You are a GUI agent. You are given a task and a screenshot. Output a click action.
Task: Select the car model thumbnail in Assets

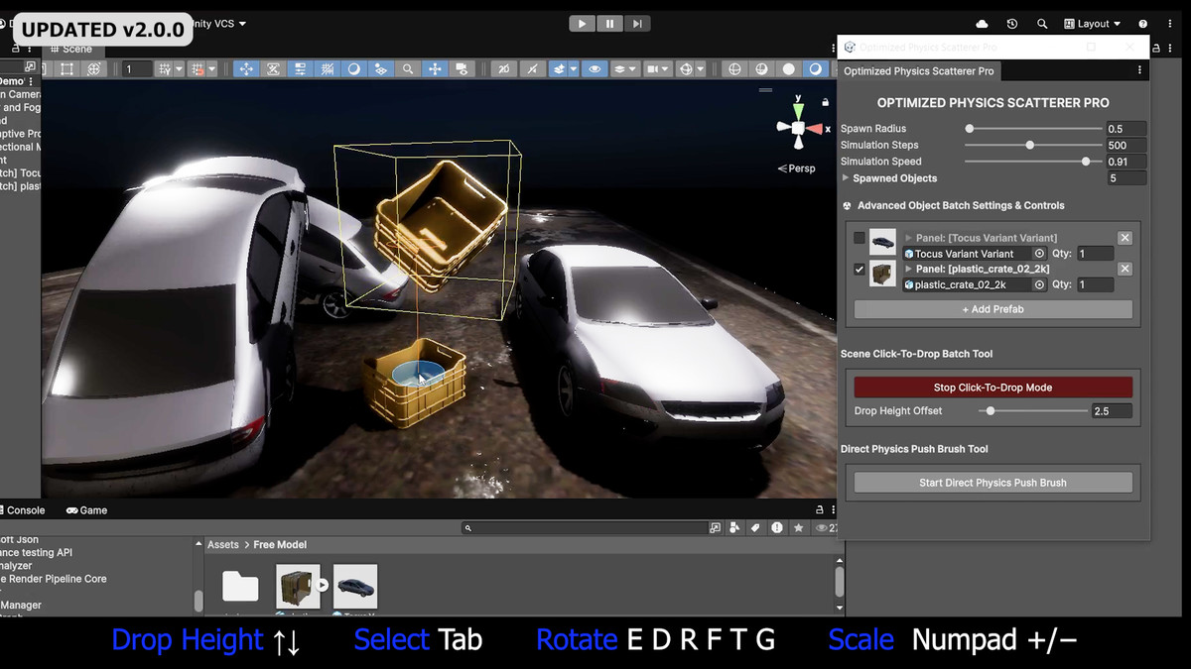[x=355, y=587]
